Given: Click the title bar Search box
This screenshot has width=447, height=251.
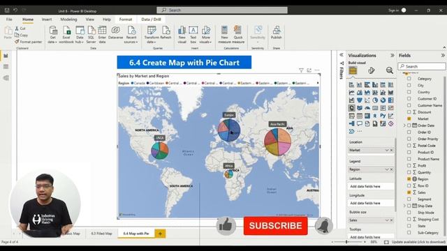Looking at the screenshot, I should tap(222, 10).
